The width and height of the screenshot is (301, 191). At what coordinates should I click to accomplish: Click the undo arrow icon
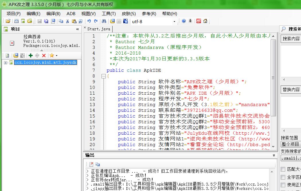click(x=89, y=21)
